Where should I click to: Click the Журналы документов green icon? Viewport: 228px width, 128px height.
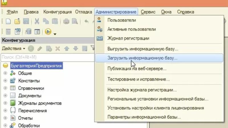pyautogui.click(x=13, y=103)
